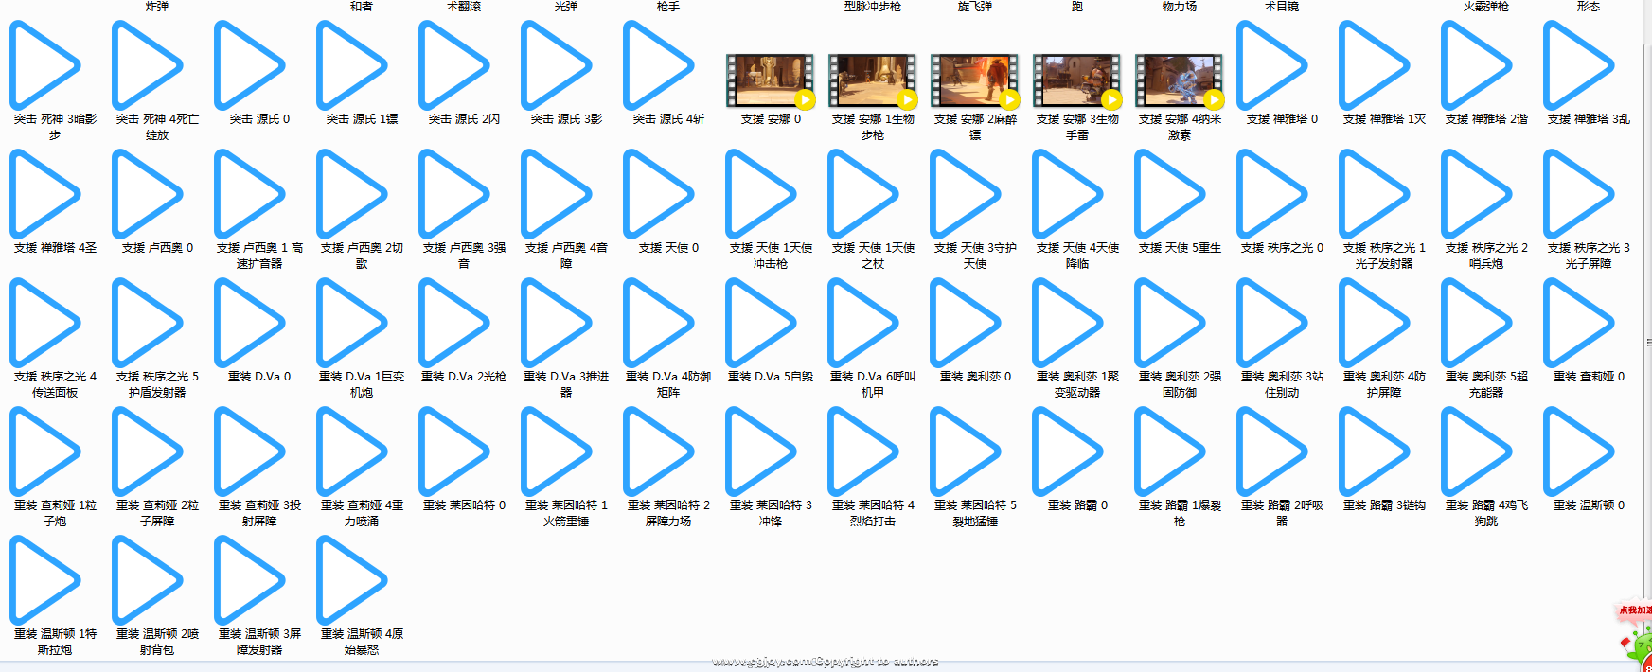Select the 支援 安娜 4纳米激素 video thumbnail
Viewport: 1652px width, 672px height.
pyautogui.click(x=1180, y=80)
